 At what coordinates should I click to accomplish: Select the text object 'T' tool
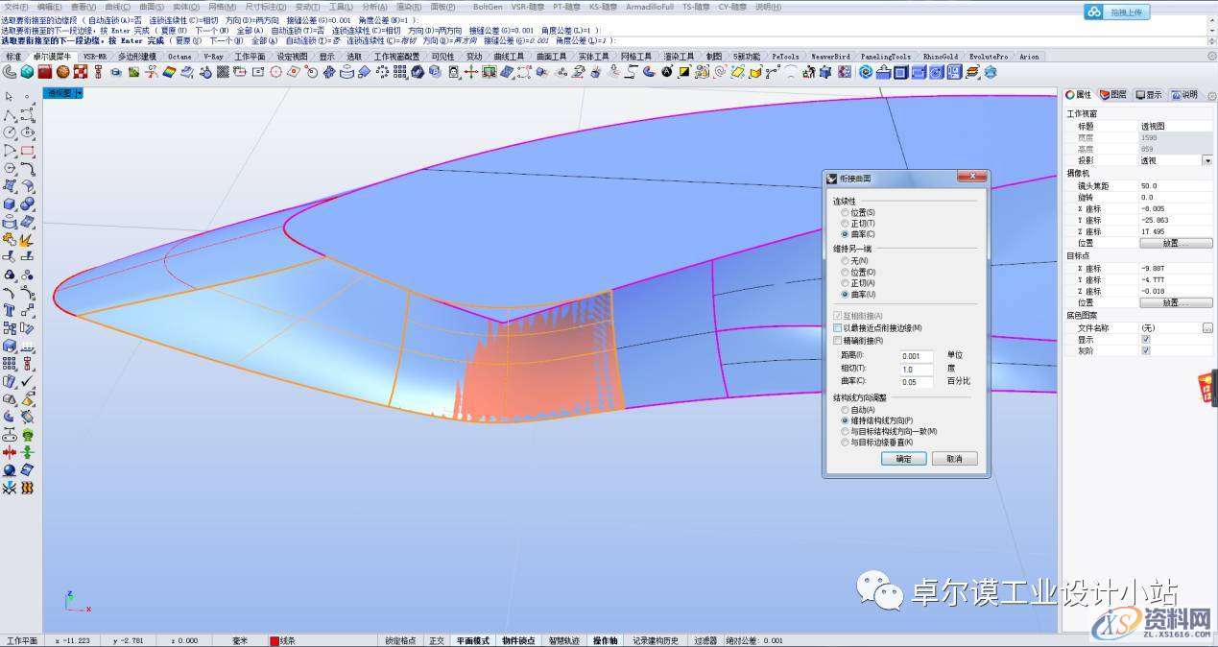(x=10, y=310)
